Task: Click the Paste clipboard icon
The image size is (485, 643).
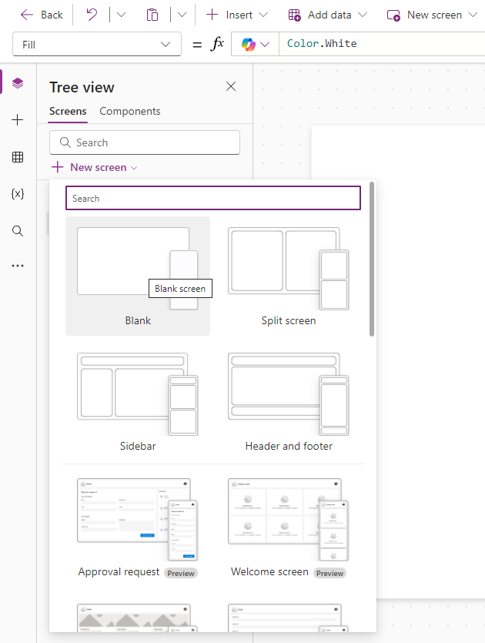Action: coord(152,15)
